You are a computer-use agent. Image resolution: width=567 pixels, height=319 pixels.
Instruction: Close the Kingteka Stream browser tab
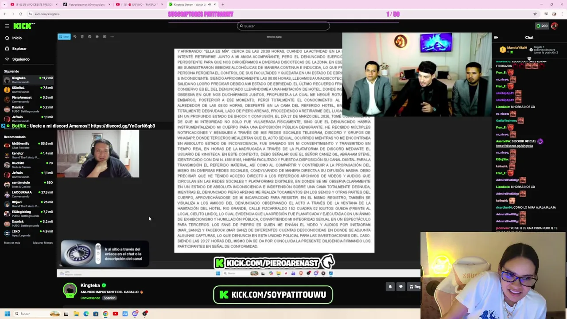point(215,4)
